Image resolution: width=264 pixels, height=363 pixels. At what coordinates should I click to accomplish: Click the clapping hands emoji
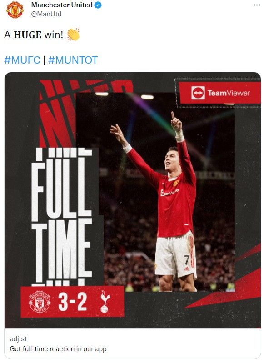pos(73,35)
